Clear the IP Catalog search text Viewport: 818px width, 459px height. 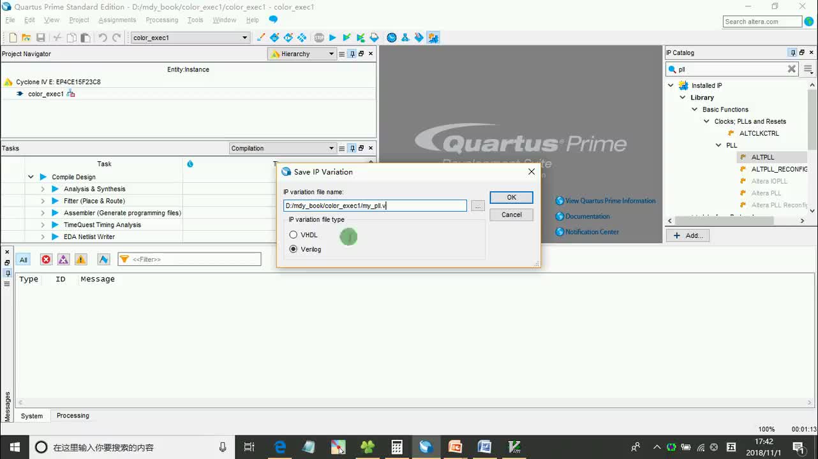click(792, 69)
